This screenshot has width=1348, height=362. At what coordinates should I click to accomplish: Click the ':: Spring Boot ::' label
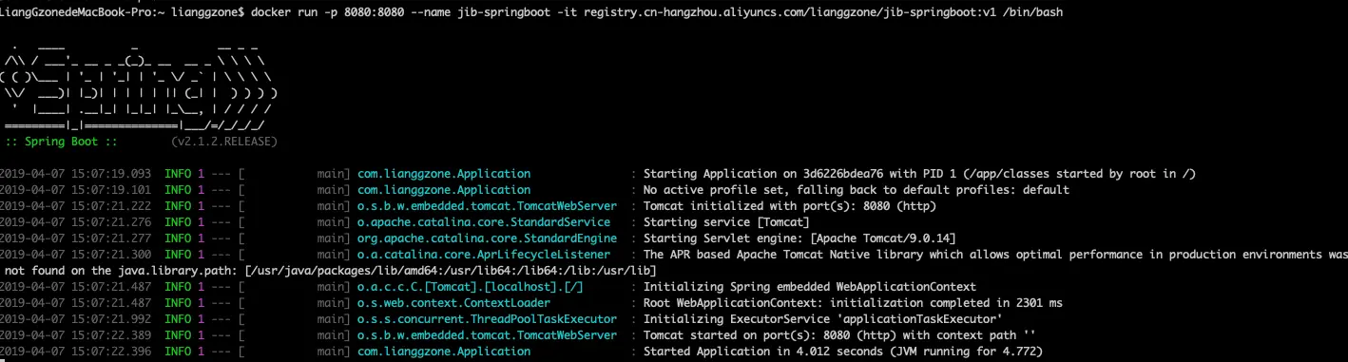click(x=61, y=142)
